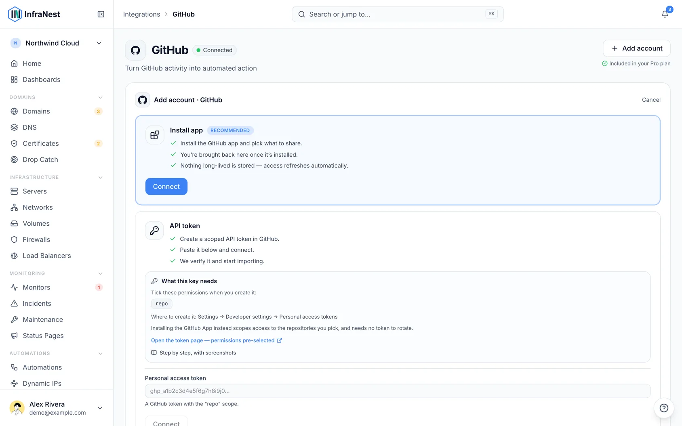Screen dimensions: 682x426
Task: Click the small key icon by What this key needs
Action: tap(154, 281)
